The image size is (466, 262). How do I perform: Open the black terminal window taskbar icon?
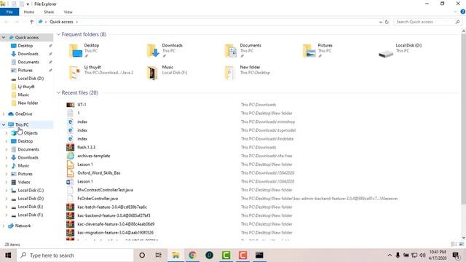tap(259, 255)
